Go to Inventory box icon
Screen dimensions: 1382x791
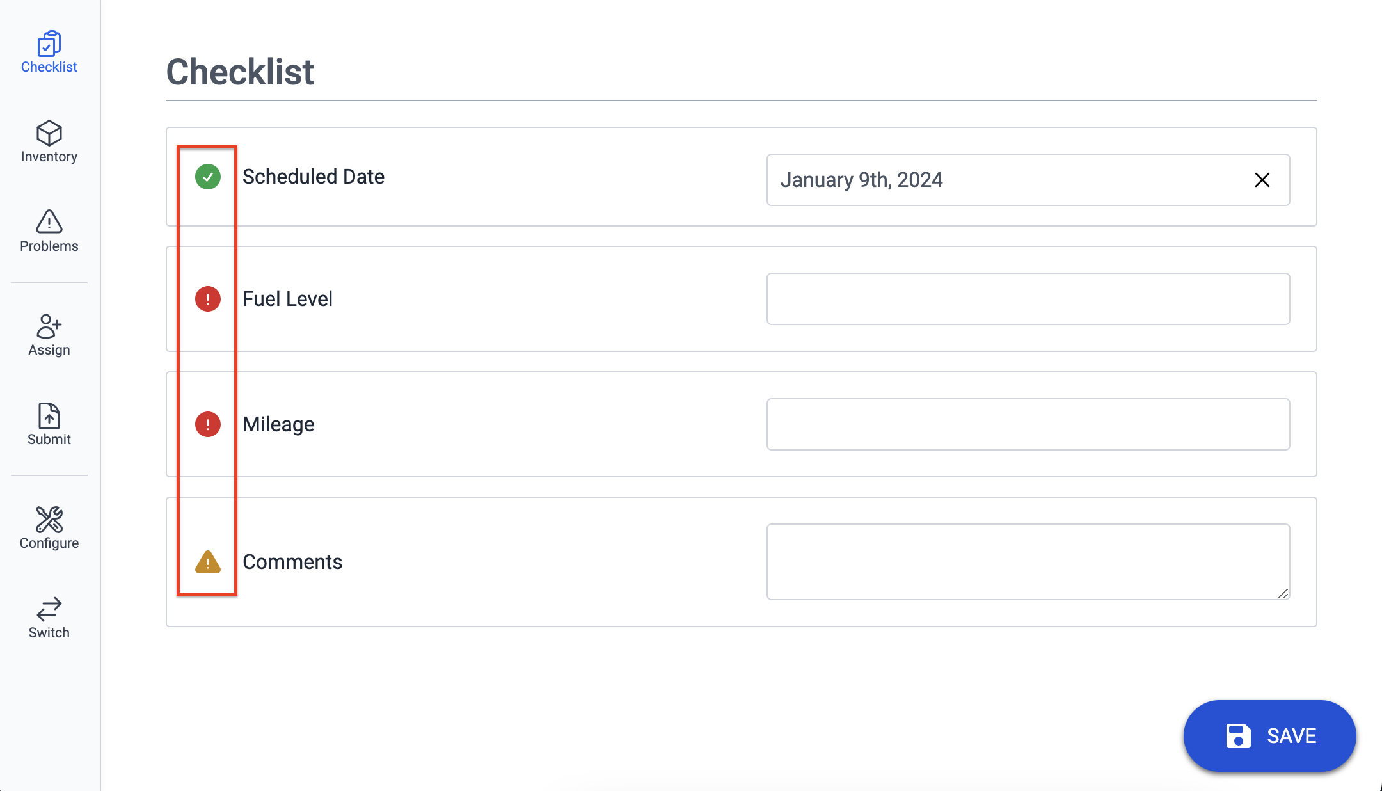coord(49,133)
